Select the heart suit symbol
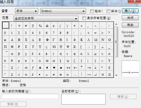141x108 pixels. pyautogui.click(x=54, y=68)
